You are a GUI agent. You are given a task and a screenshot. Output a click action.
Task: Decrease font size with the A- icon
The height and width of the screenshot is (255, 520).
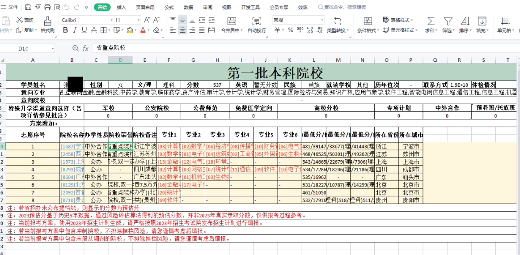click(156, 20)
